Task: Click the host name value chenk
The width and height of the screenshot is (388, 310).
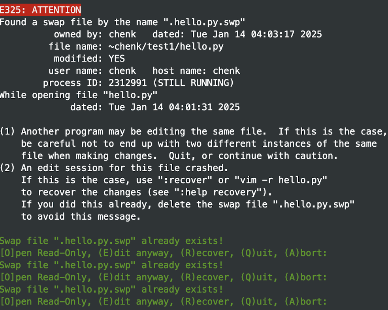Action: pyautogui.click(x=226, y=71)
